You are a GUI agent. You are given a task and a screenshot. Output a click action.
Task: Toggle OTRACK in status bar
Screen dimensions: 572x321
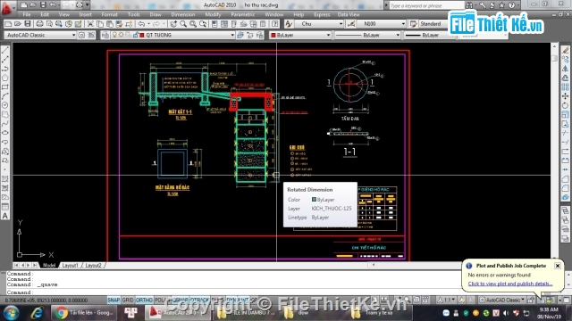tap(199, 300)
